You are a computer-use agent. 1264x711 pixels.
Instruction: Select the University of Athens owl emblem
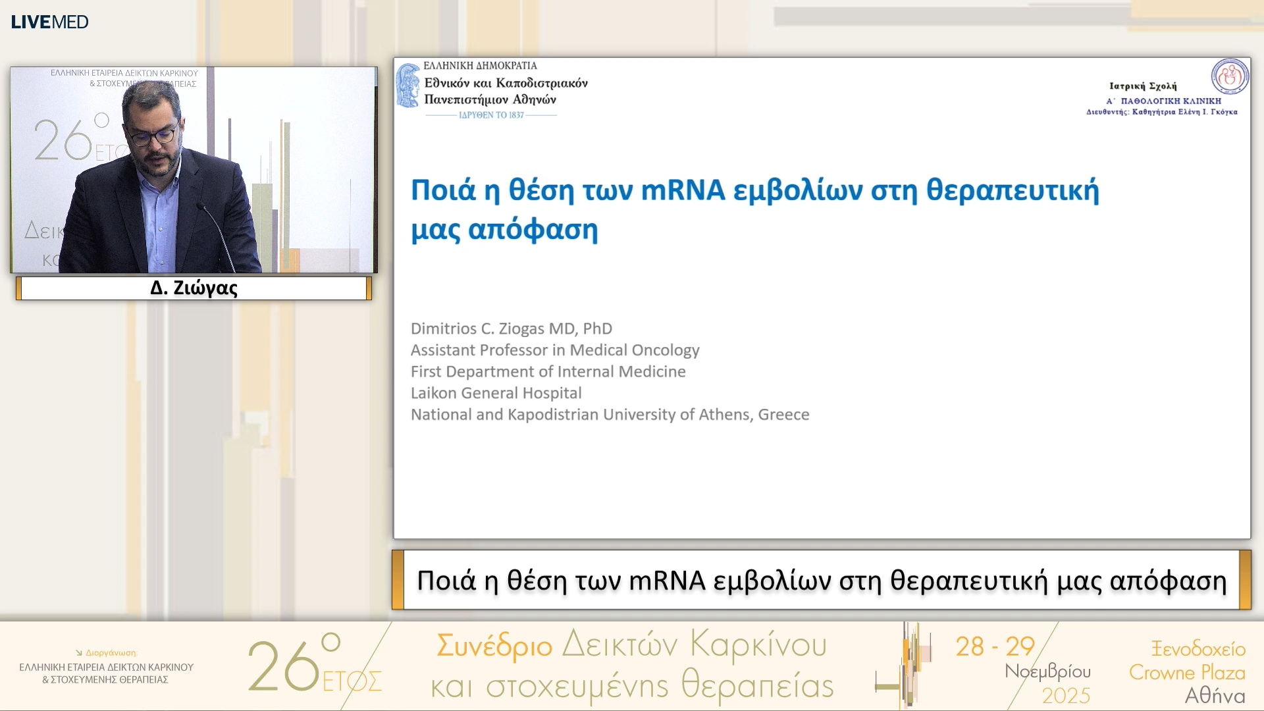point(409,84)
